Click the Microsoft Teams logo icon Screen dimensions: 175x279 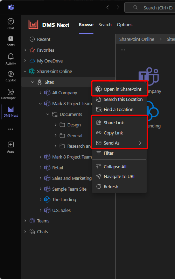click(x=11, y=7)
